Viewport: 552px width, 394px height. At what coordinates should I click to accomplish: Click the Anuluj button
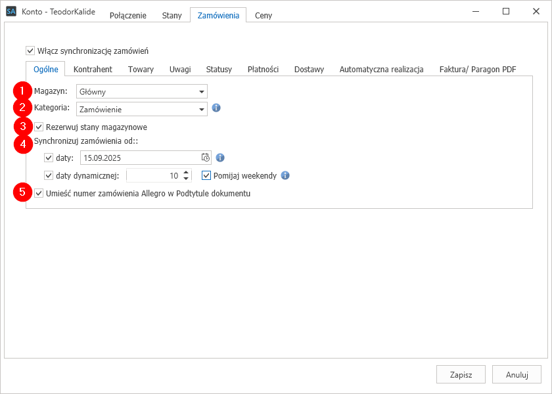coord(517,374)
